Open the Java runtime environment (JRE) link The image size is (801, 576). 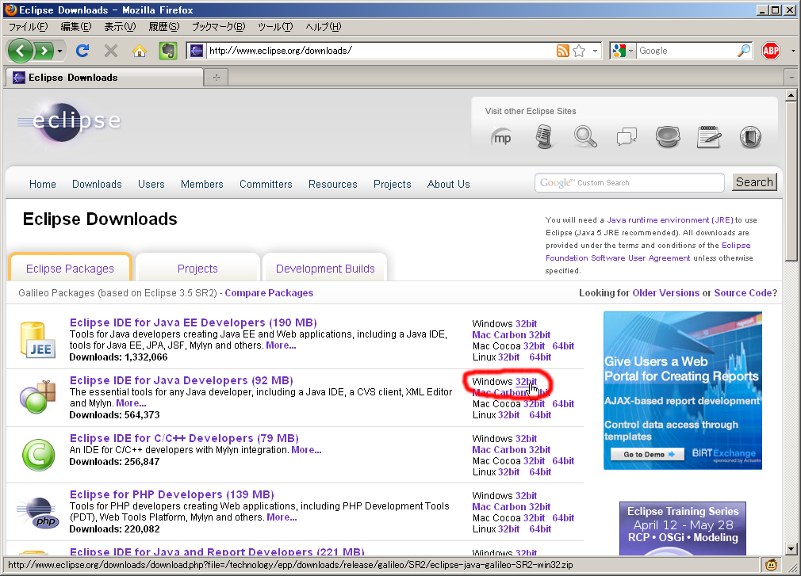click(669, 220)
